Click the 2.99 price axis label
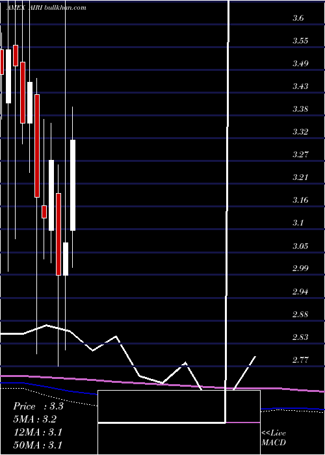This screenshot has width=325, height=455. click(x=300, y=268)
